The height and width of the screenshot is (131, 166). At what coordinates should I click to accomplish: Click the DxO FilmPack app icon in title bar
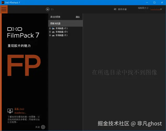coord(3,3)
